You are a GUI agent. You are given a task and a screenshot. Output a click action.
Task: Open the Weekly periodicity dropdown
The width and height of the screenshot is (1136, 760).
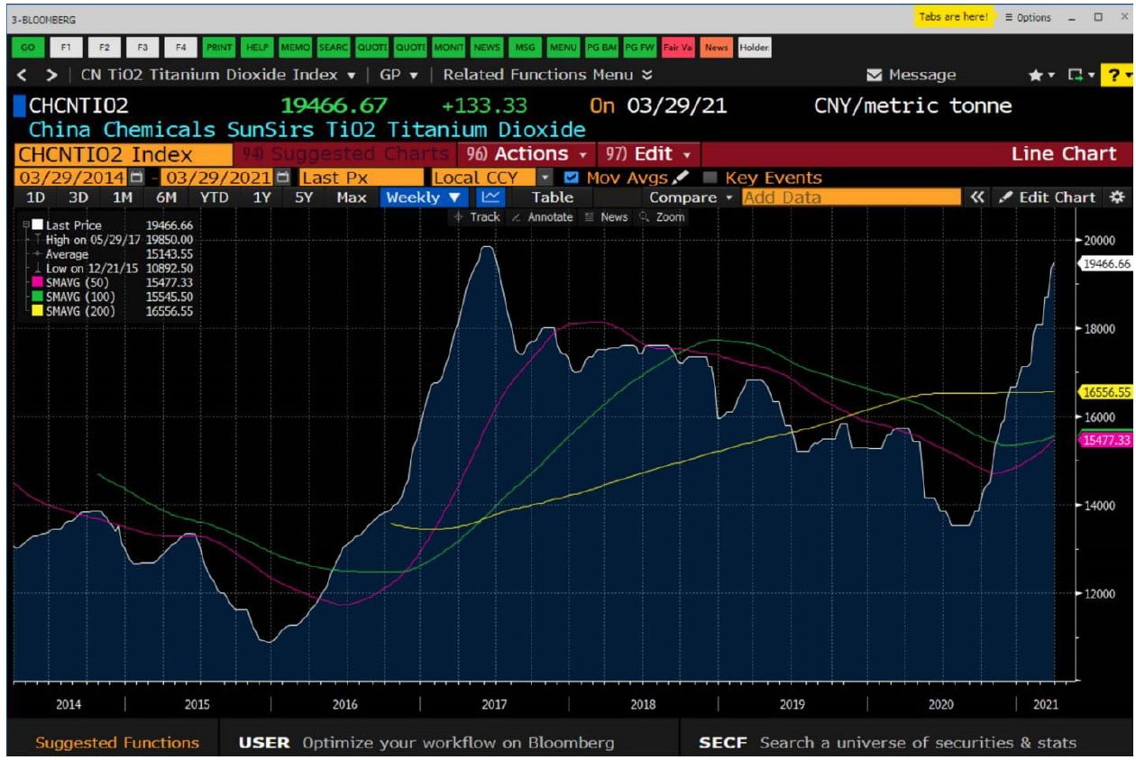tap(423, 197)
